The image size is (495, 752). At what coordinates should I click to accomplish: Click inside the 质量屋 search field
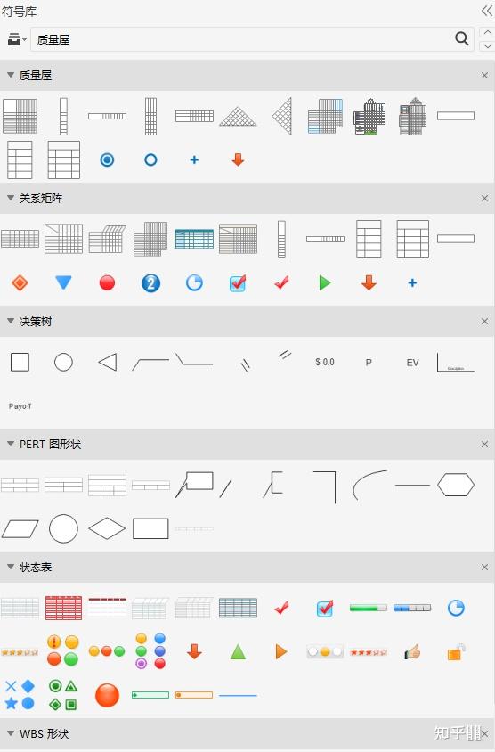pos(242,39)
